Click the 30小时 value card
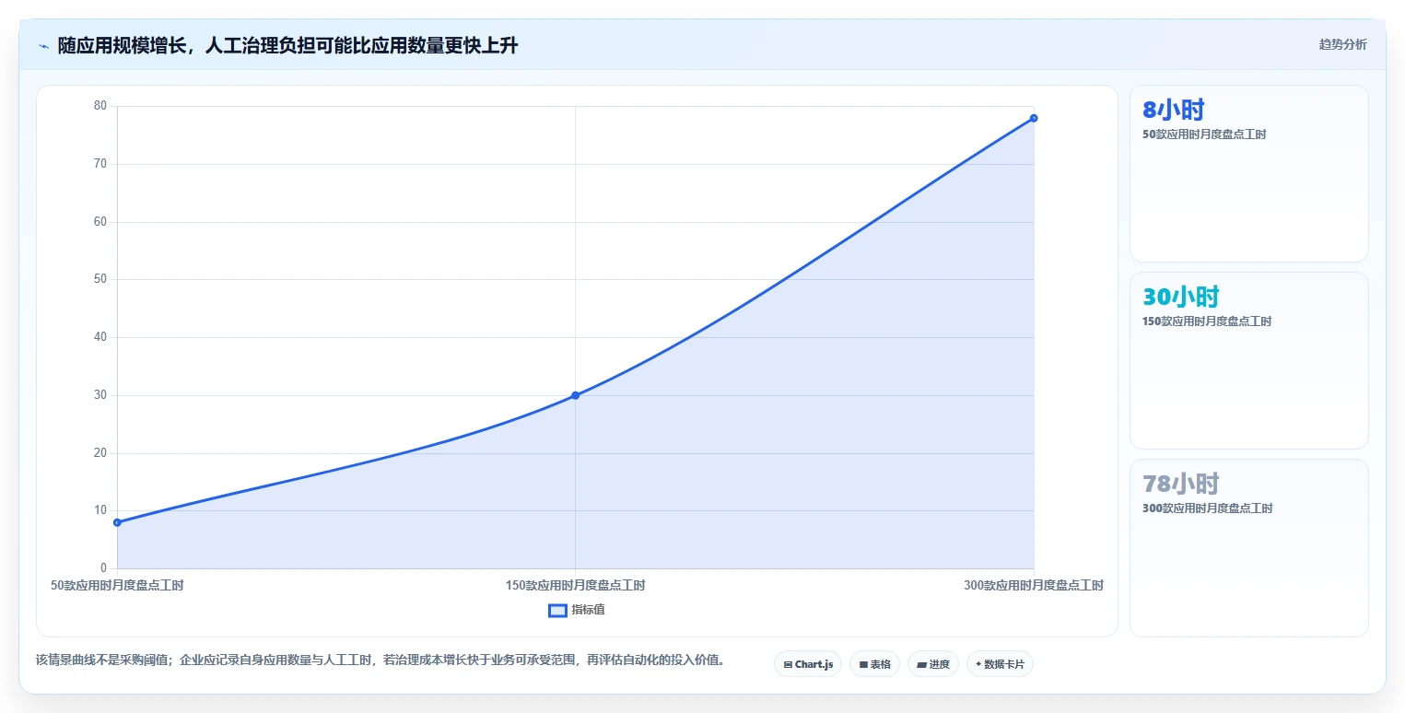 [1248, 360]
